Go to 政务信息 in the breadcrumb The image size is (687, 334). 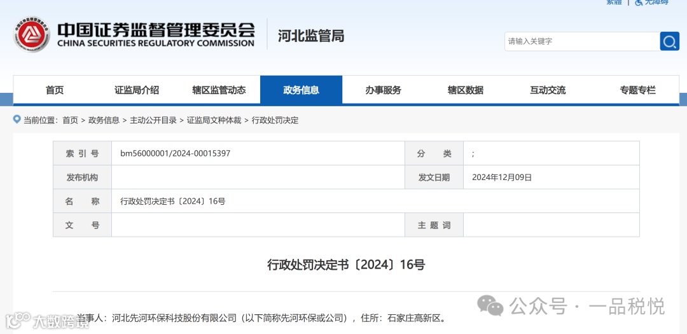coord(104,120)
